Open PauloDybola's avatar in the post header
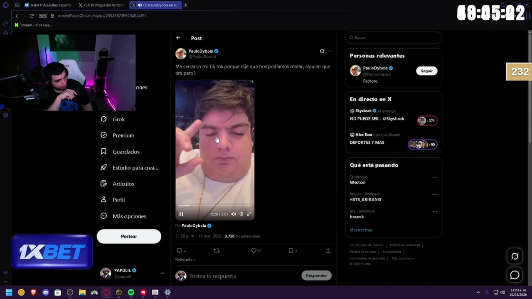Viewport: 532px width, 299px height. coord(181,54)
